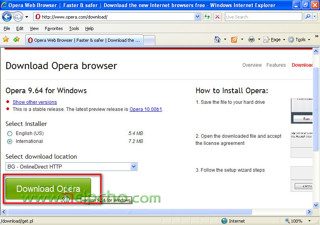The image size is (320, 225).
Task: Click the vertical scrollbar up arrow
Action: tap(316, 51)
